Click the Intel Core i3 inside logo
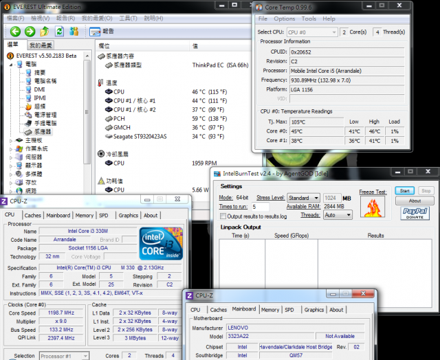Viewport: 440px width, 360px height. [161, 243]
